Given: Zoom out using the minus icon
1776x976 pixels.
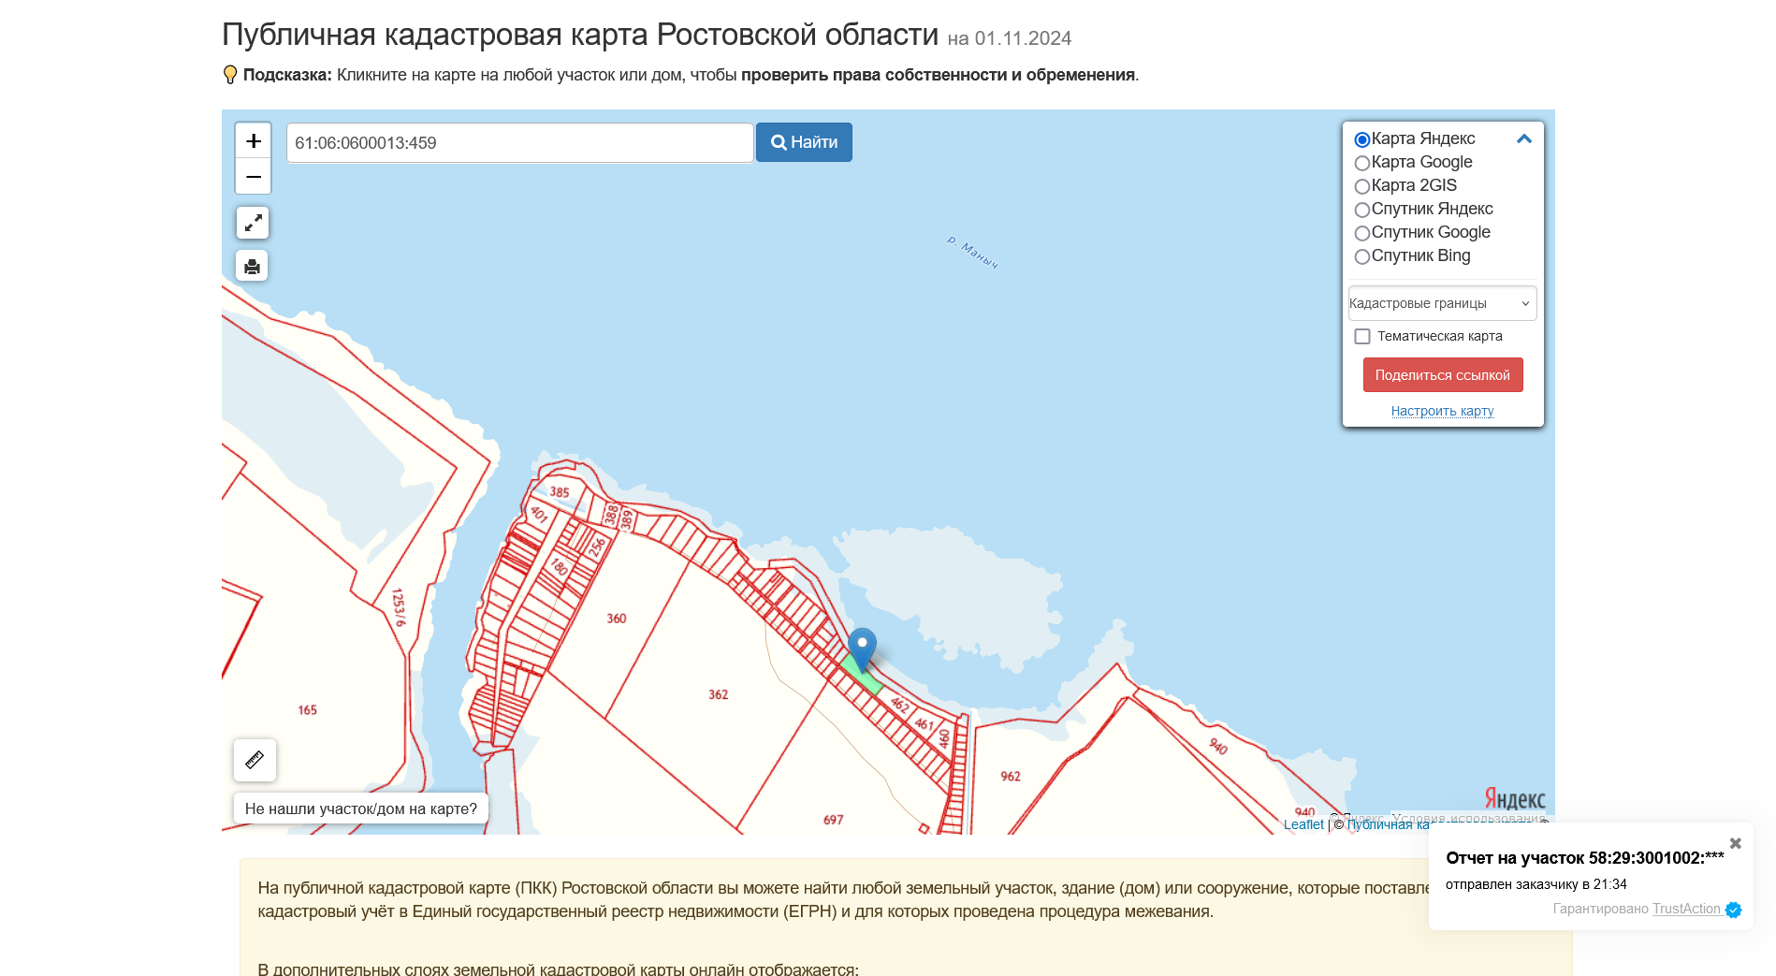Looking at the screenshot, I should tap(253, 176).
